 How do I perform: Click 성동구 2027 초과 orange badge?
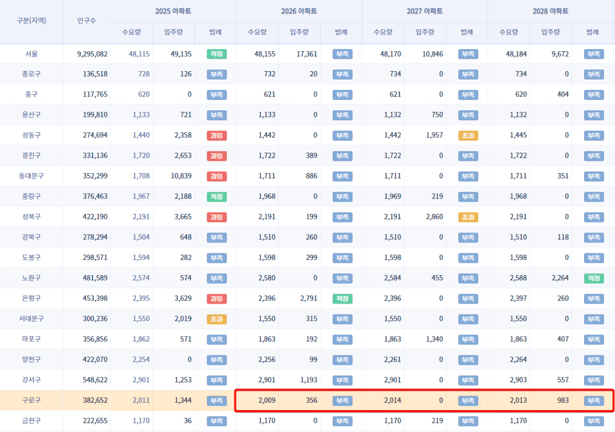point(468,136)
